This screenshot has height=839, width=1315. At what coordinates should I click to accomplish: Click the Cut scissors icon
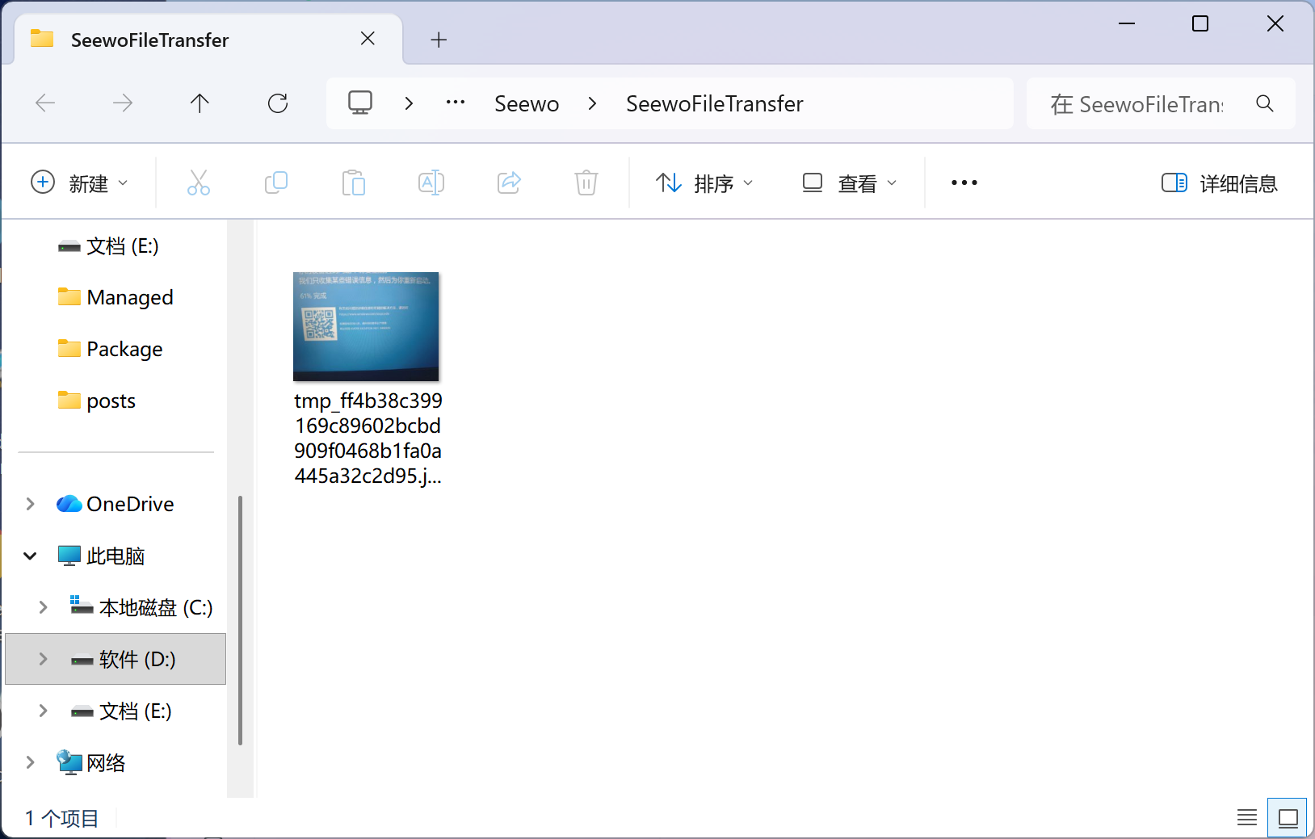(x=198, y=182)
